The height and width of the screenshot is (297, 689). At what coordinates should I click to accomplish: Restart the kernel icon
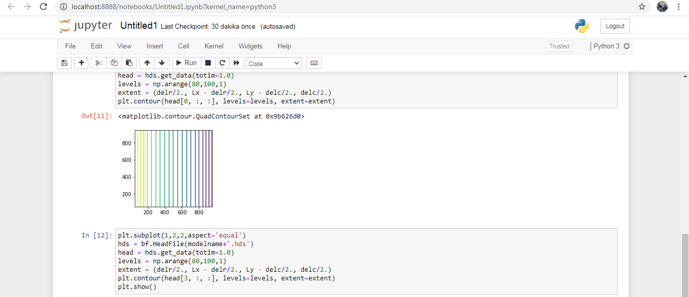pos(222,63)
